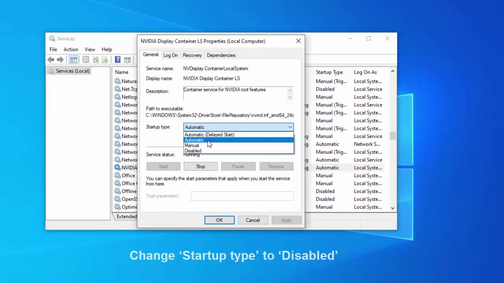Click the Start parameters input field

tap(242, 196)
